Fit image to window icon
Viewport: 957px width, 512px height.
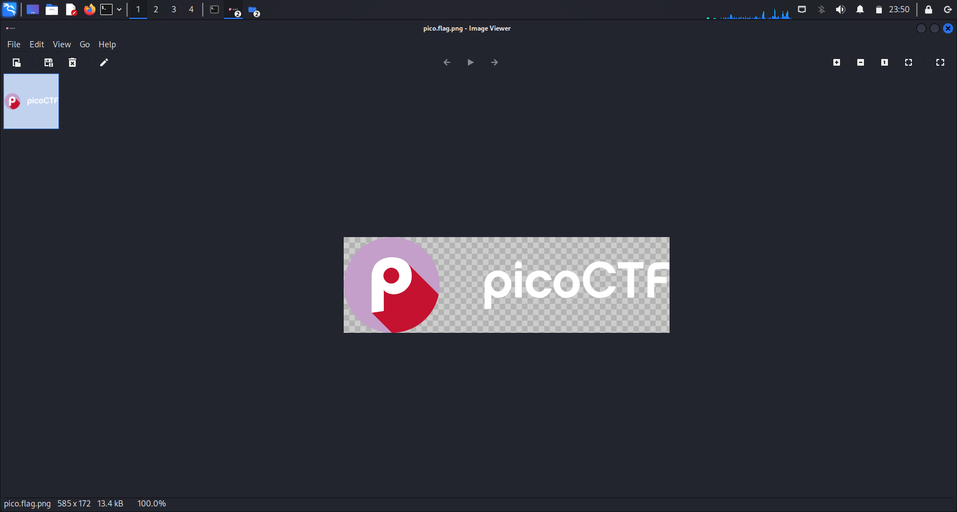[909, 62]
